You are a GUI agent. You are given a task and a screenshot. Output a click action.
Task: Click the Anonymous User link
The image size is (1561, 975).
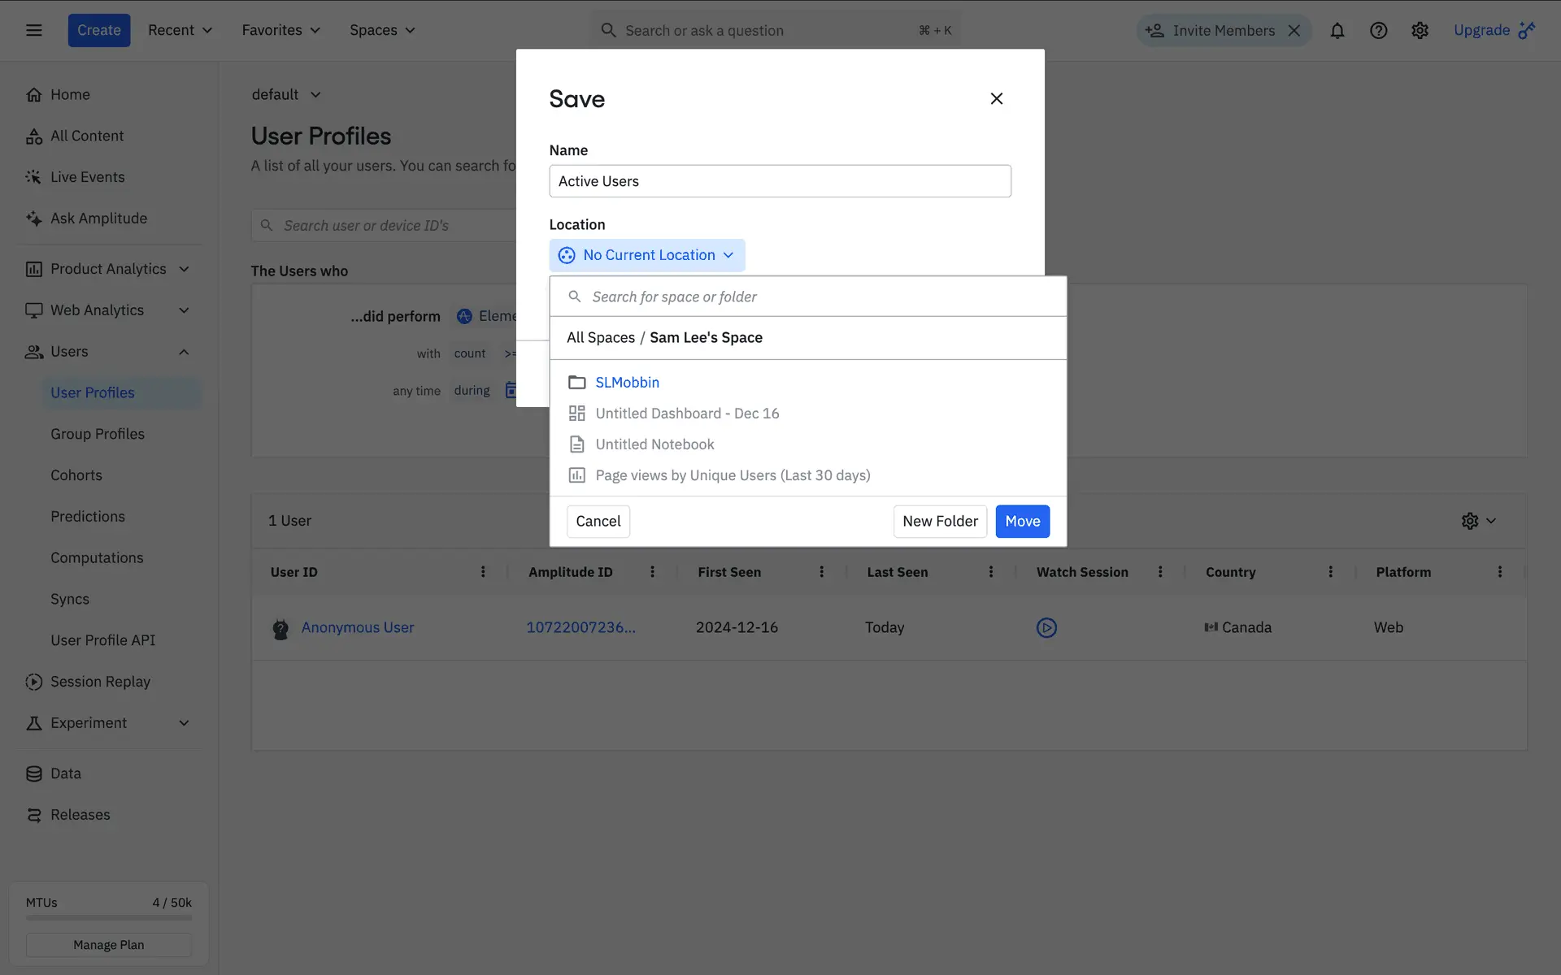[358, 627]
